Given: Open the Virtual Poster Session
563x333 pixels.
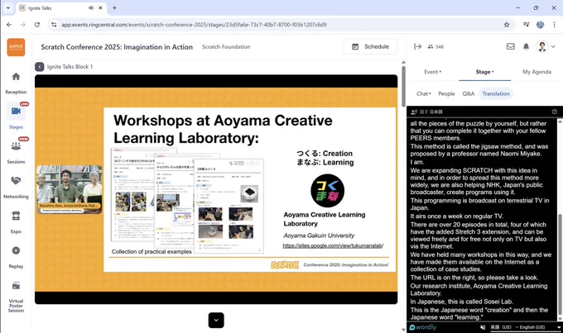Looking at the screenshot, I should pyautogui.click(x=16, y=296).
